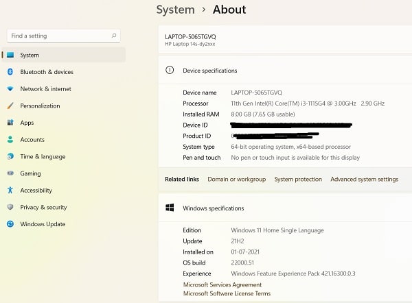Viewport: 412px width, 303px height.
Task: Click the Apps icon in sidebar
Action: pyautogui.click(x=10, y=123)
